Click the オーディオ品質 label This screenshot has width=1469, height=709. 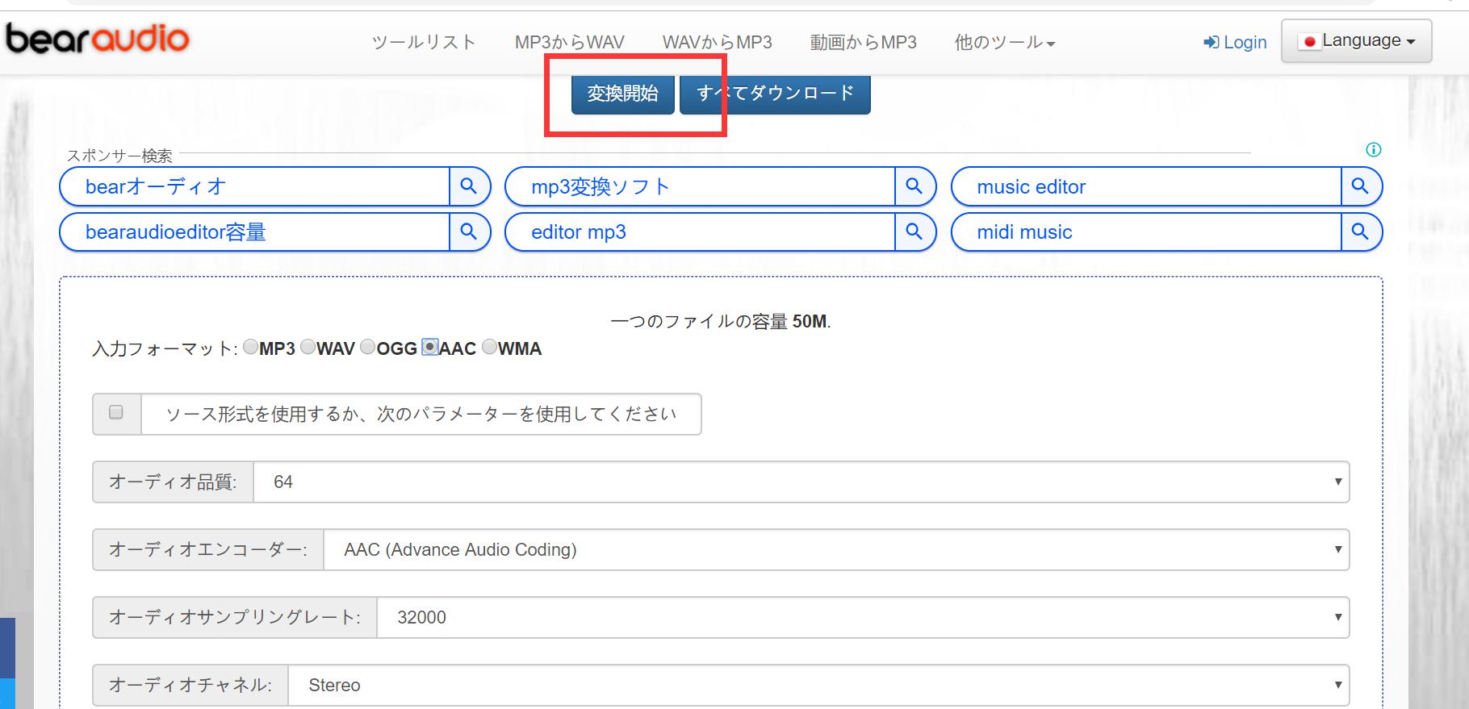click(173, 482)
